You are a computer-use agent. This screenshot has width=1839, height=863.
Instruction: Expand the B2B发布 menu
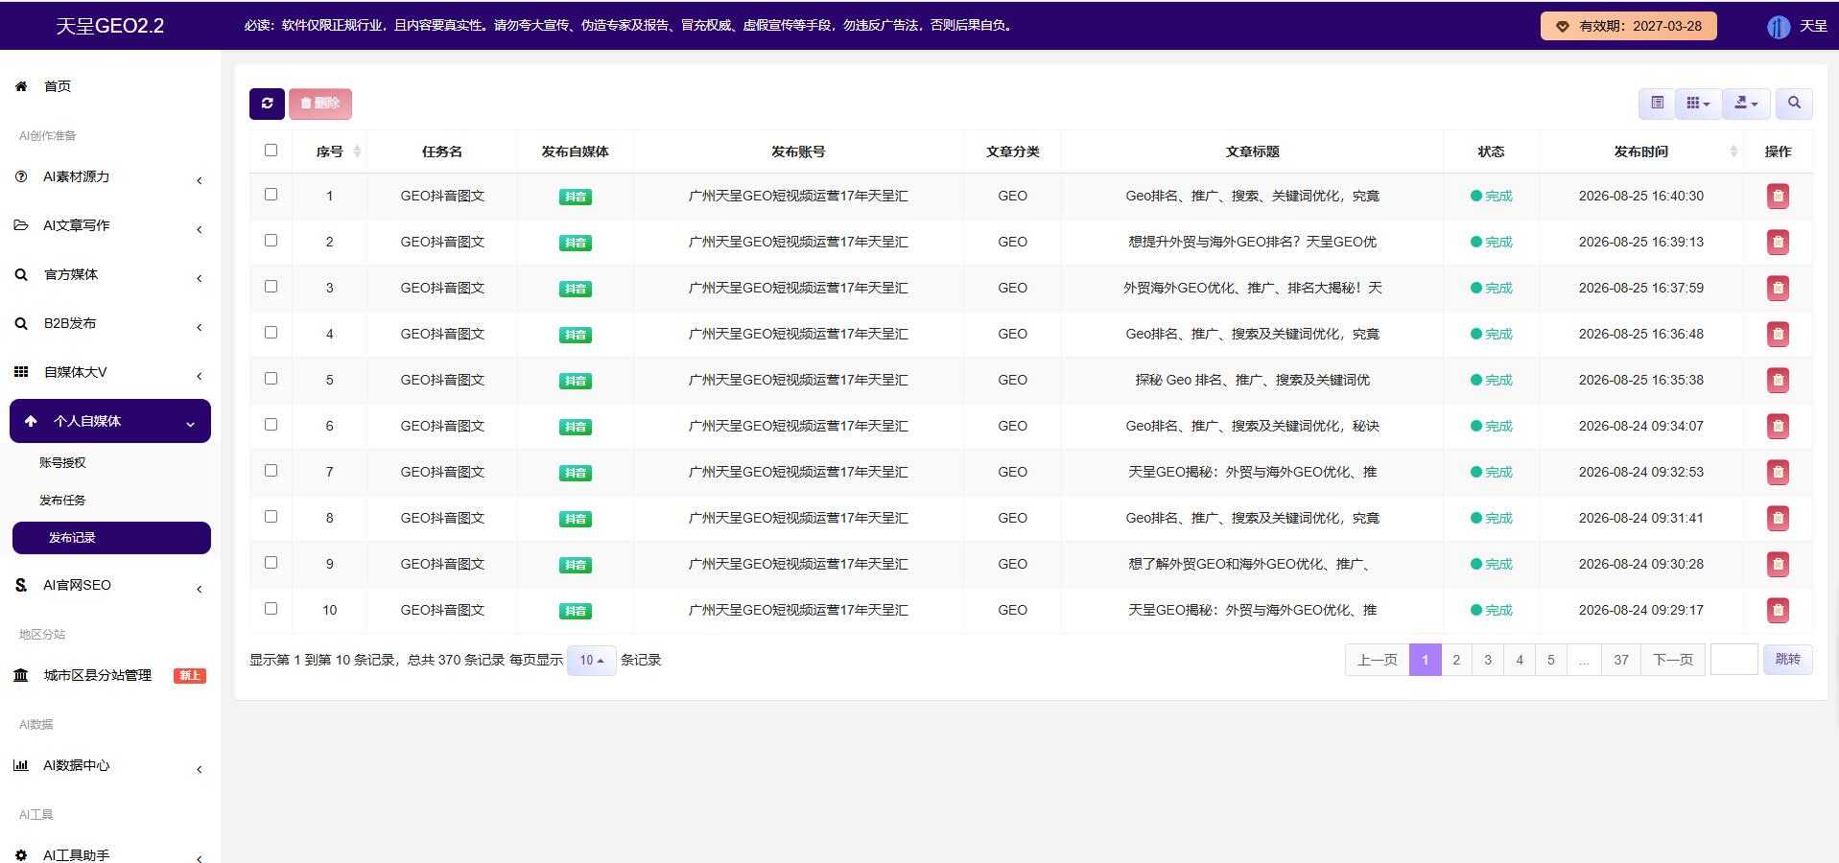(110, 324)
